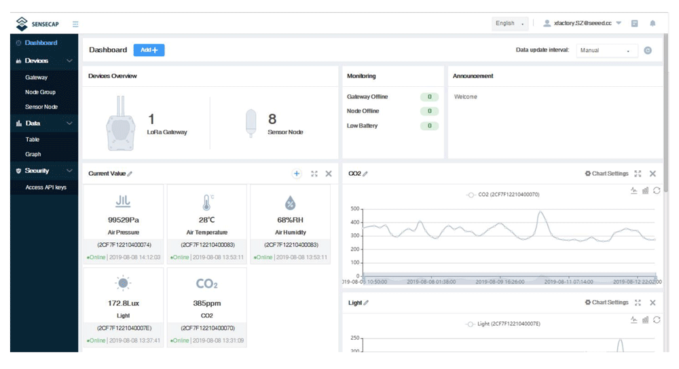Viewport: 679px width, 369px height.
Task: Switch CO2 chart to bar view
Action: click(x=645, y=191)
